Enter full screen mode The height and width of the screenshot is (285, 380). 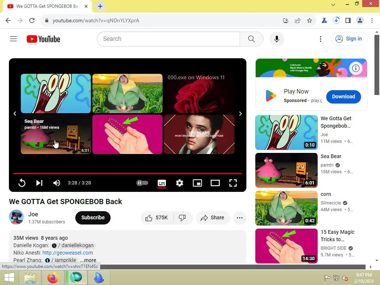click(233, 183)
